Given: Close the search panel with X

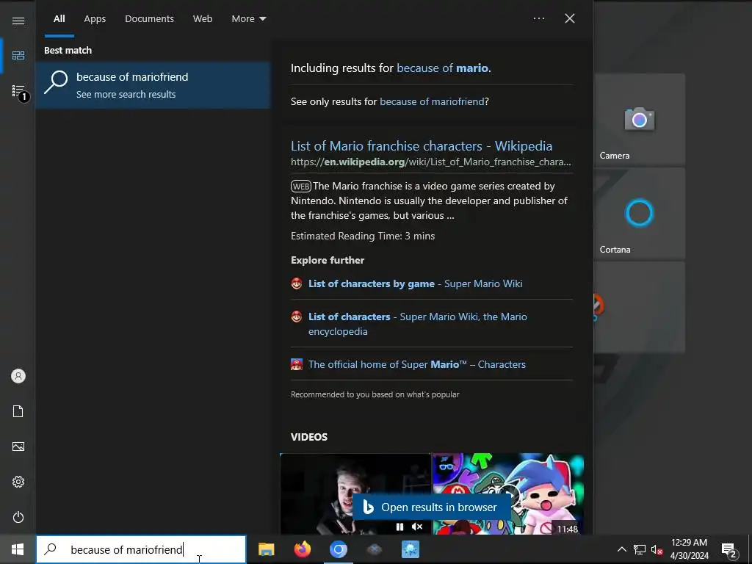Looking at the screenshot, I should pos(570,18).
